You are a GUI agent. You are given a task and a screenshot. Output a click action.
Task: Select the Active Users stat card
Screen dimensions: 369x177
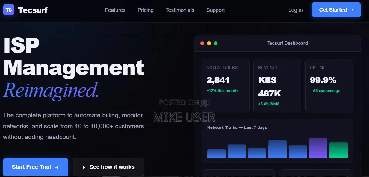(x=226, y=86)
